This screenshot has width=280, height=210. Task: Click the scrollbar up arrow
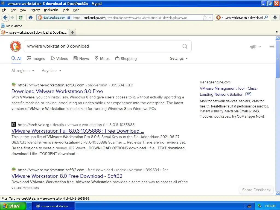click(x=278, y=38)
